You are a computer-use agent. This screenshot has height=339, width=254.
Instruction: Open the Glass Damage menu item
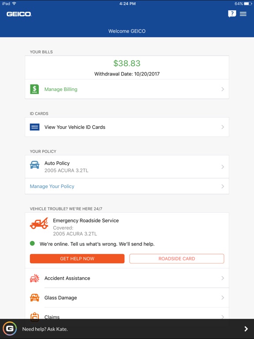point(127,298)
